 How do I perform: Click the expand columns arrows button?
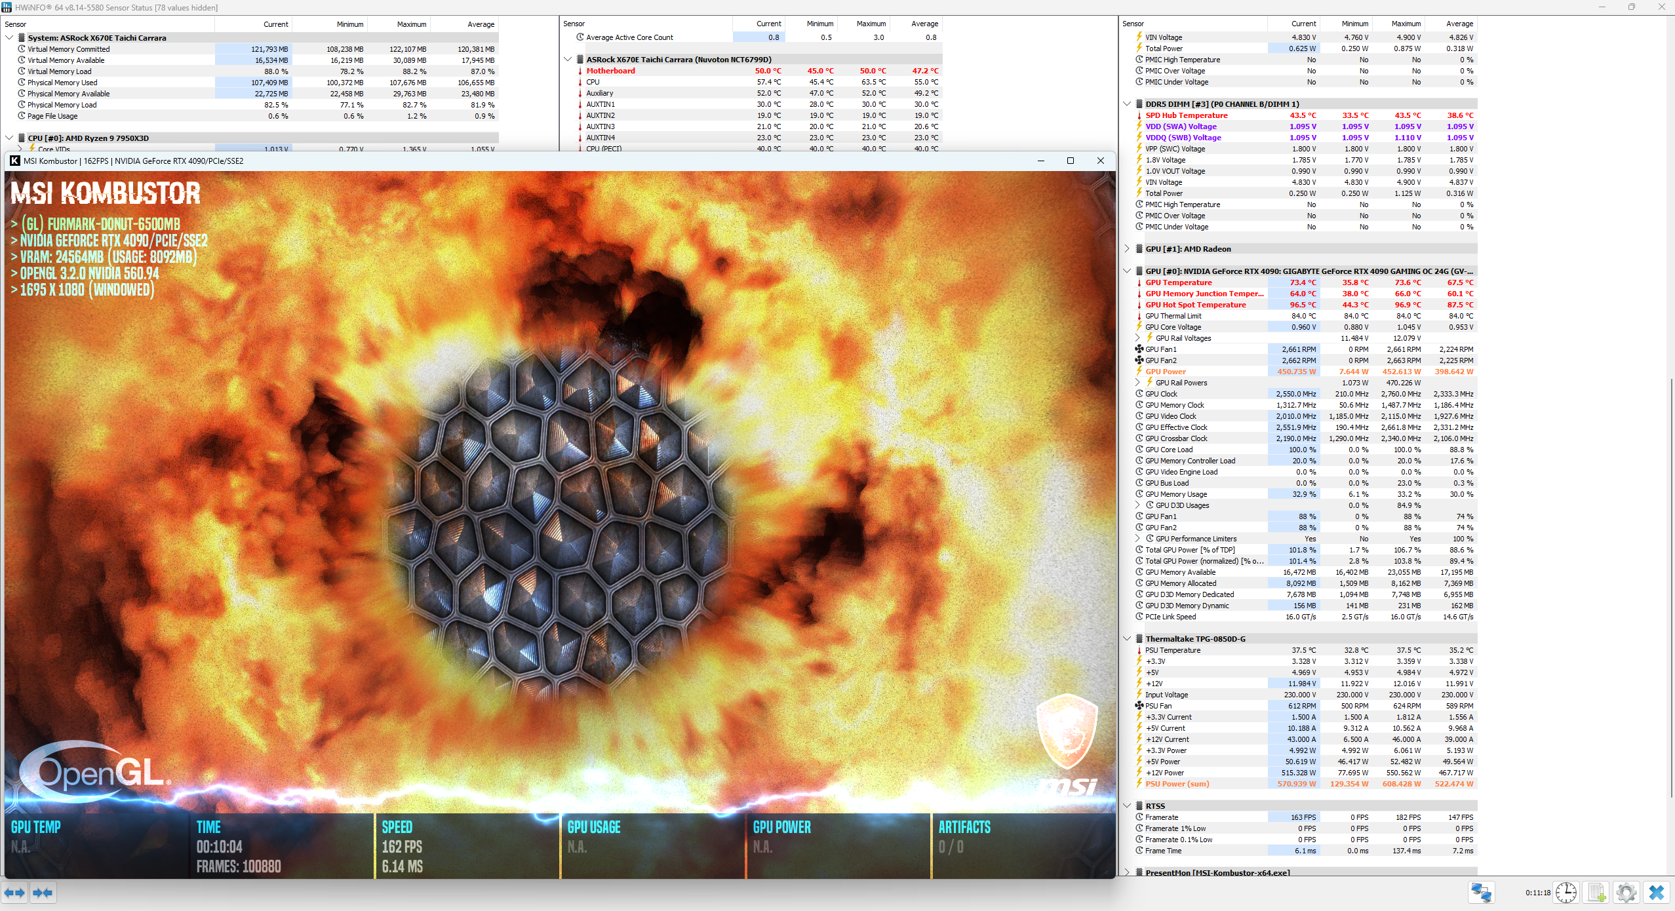pos(14,893)
